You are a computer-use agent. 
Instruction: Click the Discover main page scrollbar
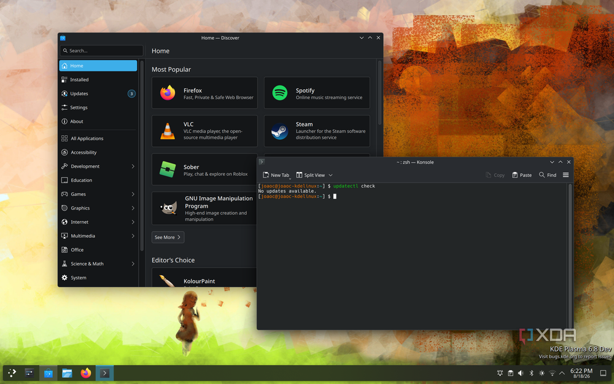(x=379, y=93)
